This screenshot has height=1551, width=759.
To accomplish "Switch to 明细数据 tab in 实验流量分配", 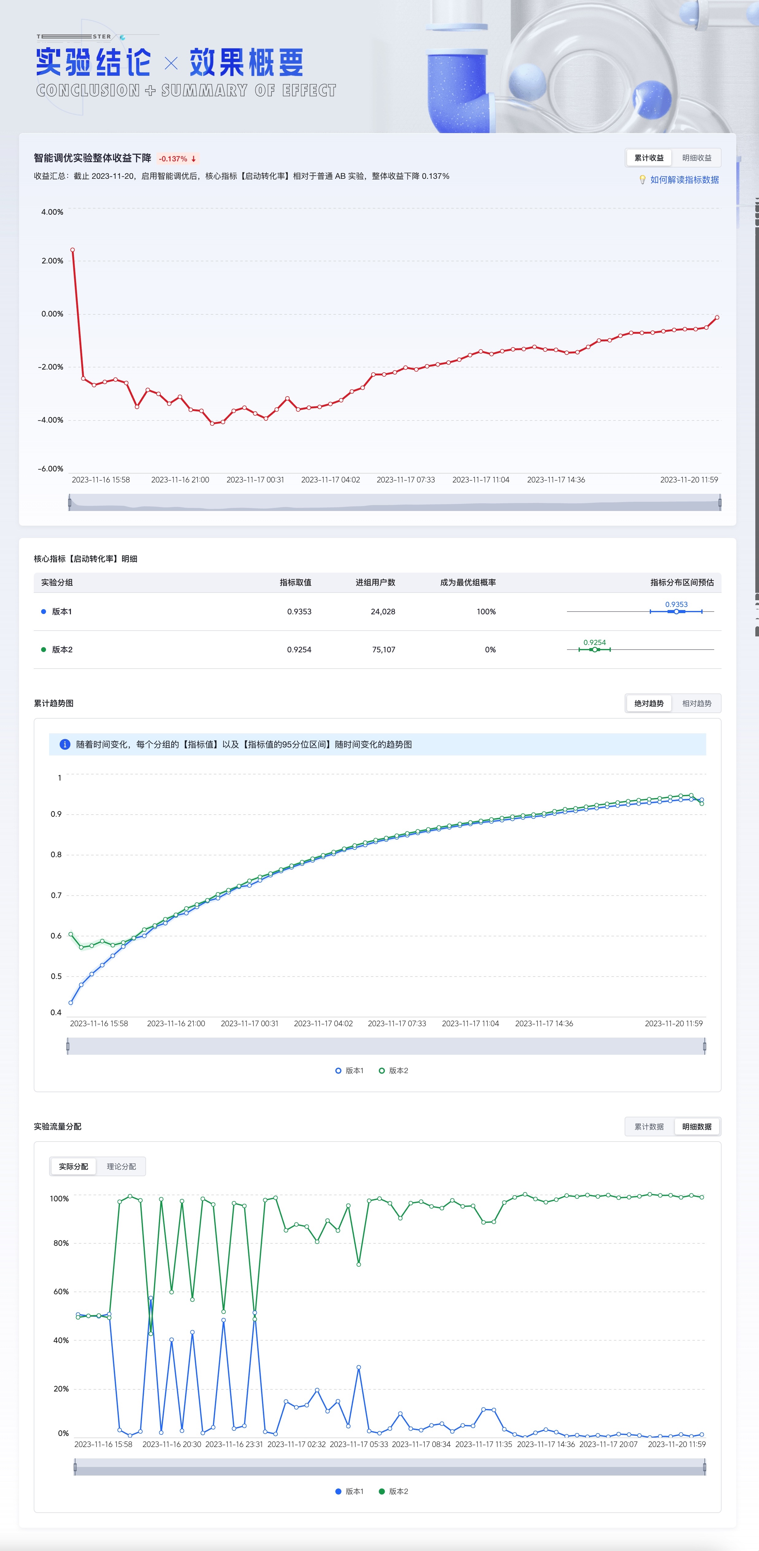I will click(696, 1127).
